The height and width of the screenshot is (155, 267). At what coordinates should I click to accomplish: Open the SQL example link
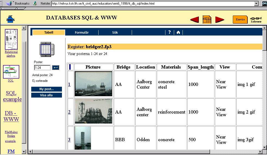click(12, 96)
